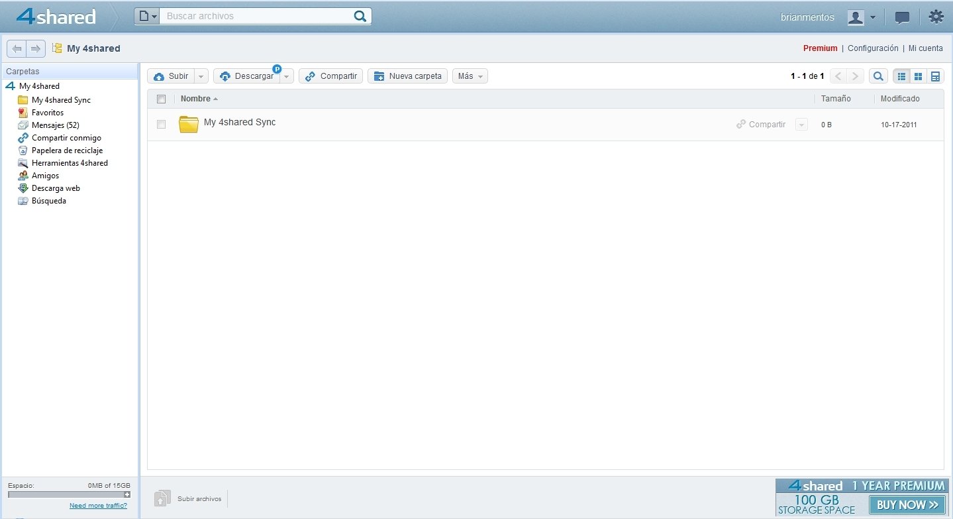Screen dimensions: 953x519
Task: Switch to list view
Action: pos(901,76)
